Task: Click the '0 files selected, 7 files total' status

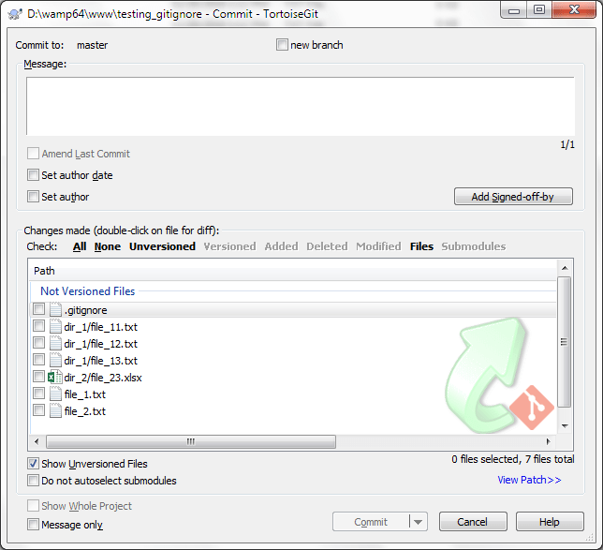Action: pyautogui.click(x=513, y=459)
